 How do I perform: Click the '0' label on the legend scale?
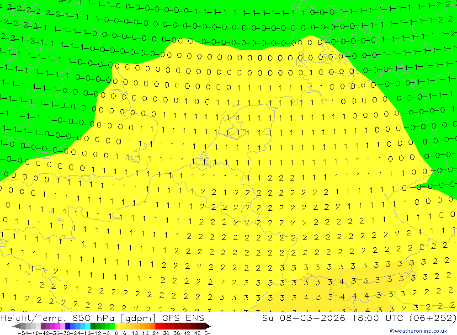tap(116, 333)
